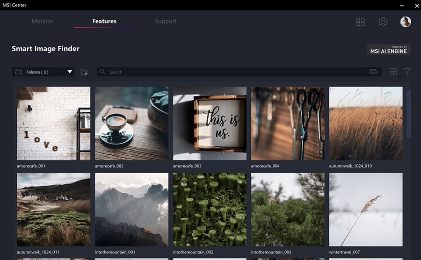This screenshot has width=421, height=260.
Task: Open amorecafe_002 coffee cup thumbnail
Action: tap(131, 123)
